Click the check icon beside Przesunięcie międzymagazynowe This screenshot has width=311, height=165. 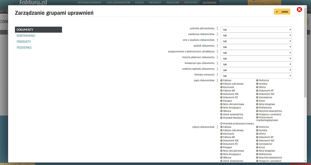pyautogui.click(x=257, y=118)
